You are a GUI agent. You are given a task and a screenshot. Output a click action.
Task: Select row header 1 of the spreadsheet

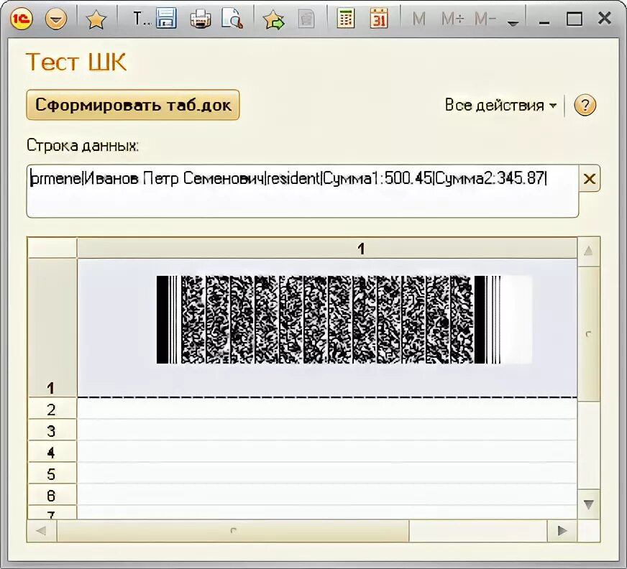[52, 328]
